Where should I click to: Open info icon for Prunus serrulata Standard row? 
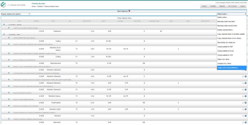pyautogui.click(x=246, y=116)
